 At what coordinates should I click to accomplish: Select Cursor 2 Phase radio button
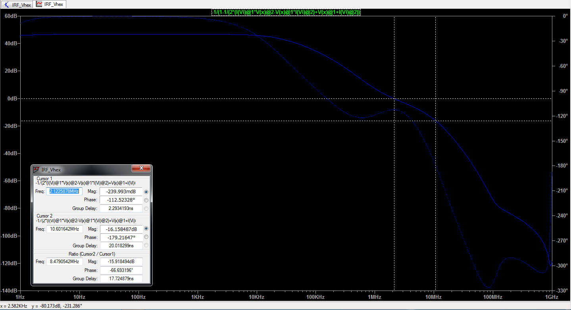pos(146,237)
